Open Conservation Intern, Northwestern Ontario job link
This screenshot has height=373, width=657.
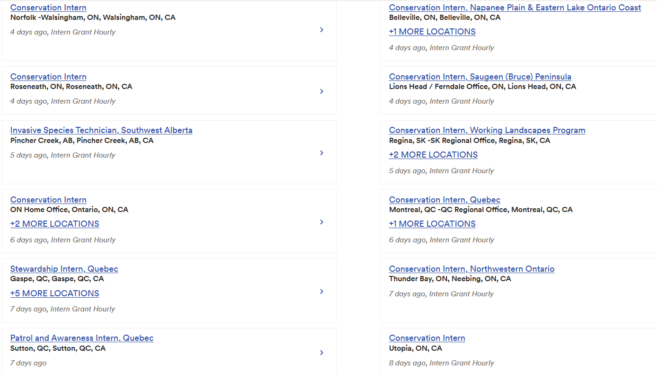click(x=472, y=269)
